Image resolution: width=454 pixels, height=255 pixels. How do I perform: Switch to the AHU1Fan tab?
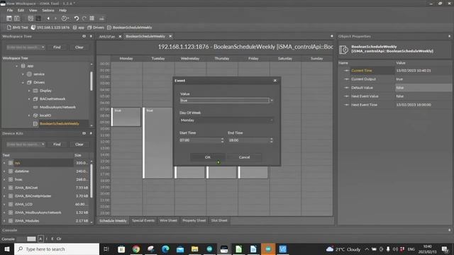click(x=107, y=36)
